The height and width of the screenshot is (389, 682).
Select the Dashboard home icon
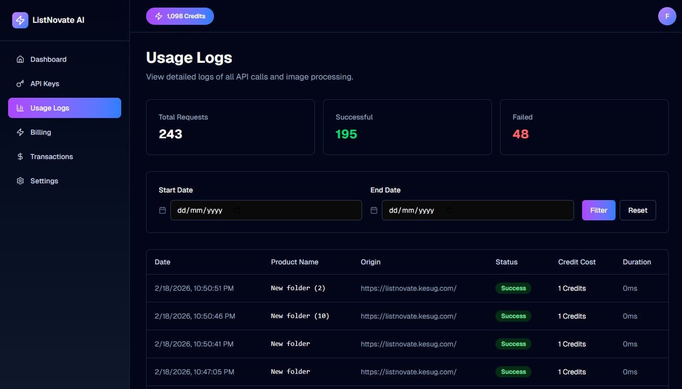click(20, 59)
